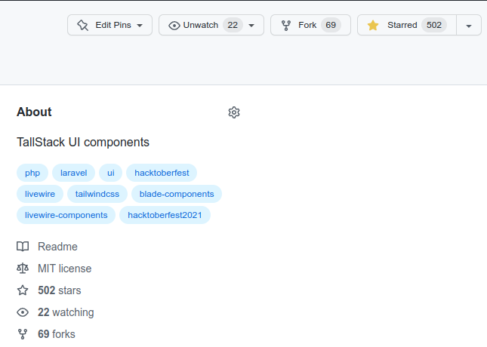
Task: Expand the Edit Pins dropdown arrow
Action: click(140, 26)
